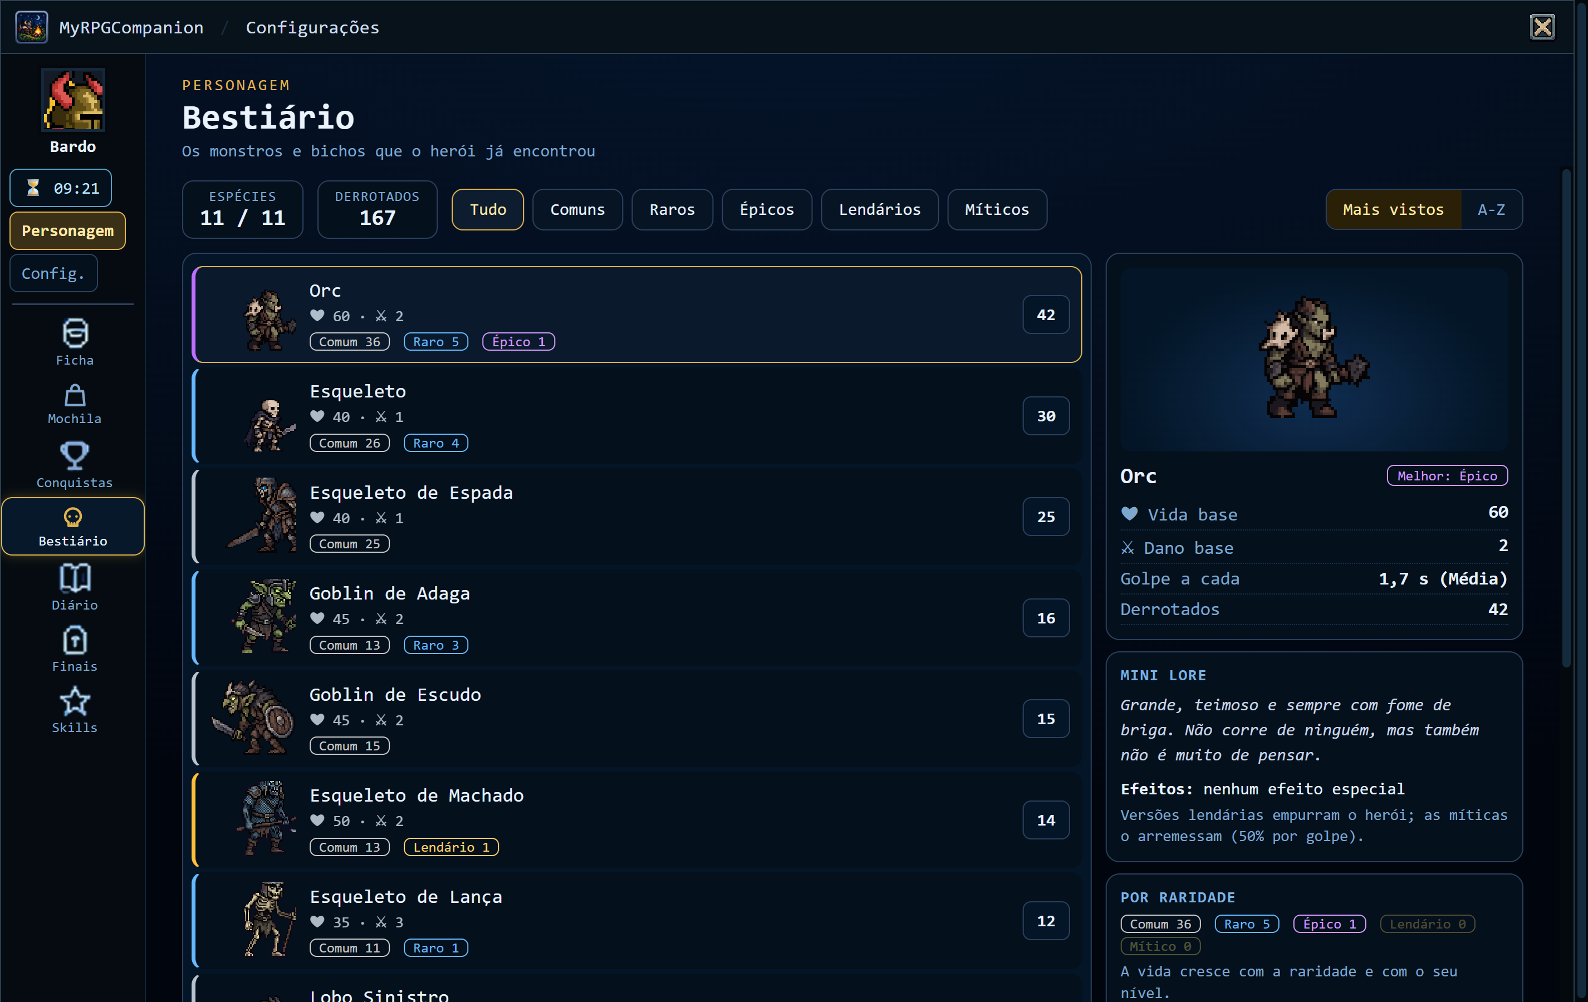Switch to Personagem section
The height and width of the screenshot is (1002, 1588).
(x=68, y=230)
